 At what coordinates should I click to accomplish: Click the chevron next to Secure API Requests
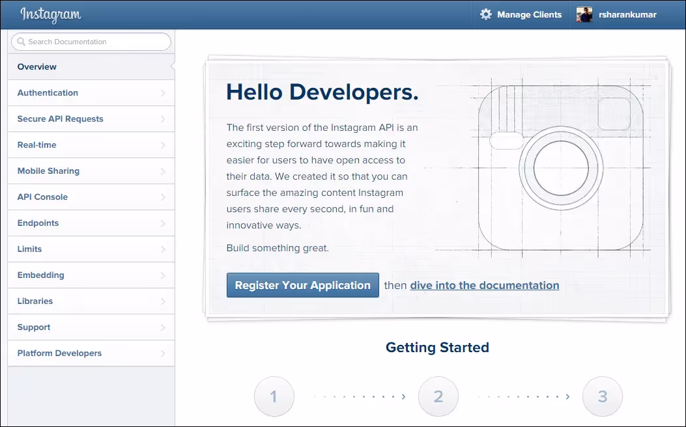point(163,119)
